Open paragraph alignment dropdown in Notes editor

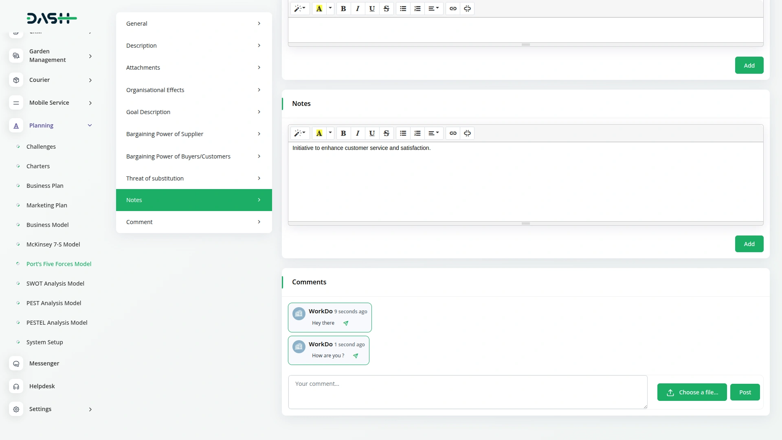point(433,133)
